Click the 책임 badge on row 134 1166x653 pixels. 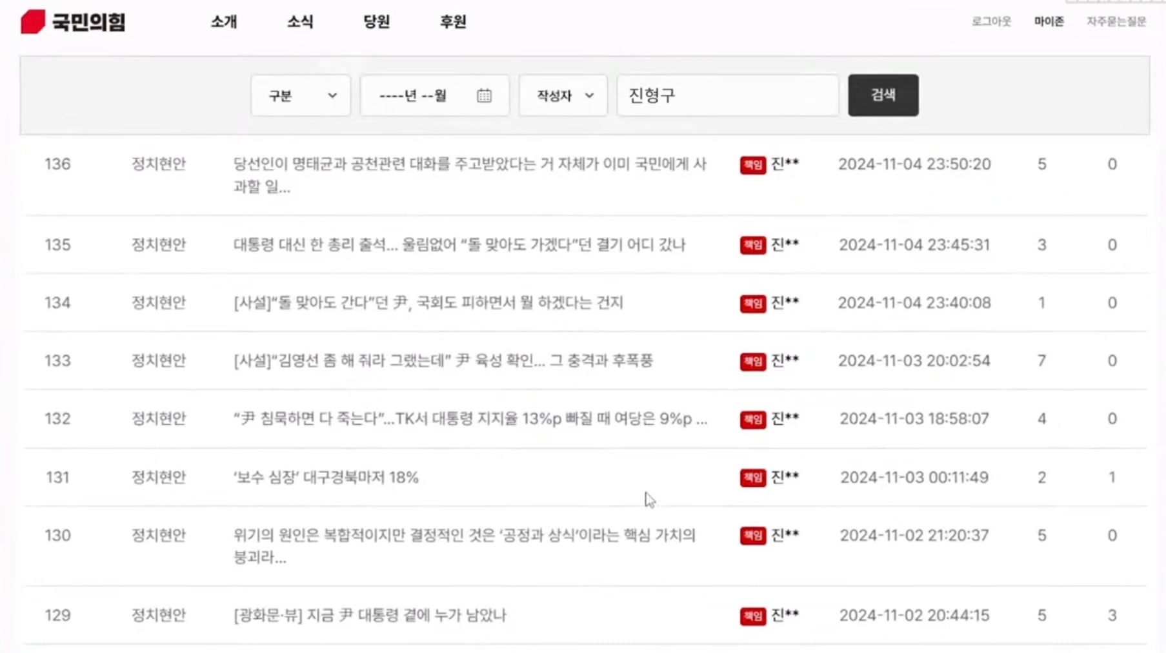click(752, 303)
